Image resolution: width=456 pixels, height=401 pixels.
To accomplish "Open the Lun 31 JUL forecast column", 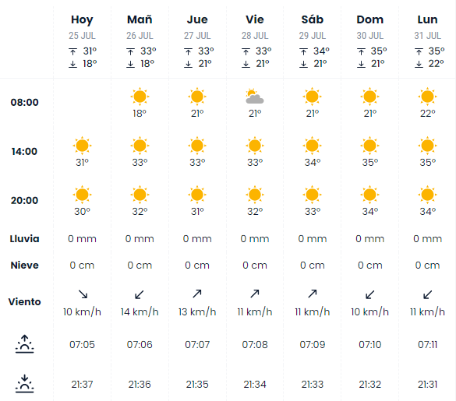I will [427, 19].
